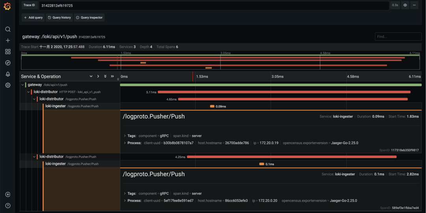Click the 0.3s query time badge
The width and height of the screenshot is (426, 213).
point(395,5)
